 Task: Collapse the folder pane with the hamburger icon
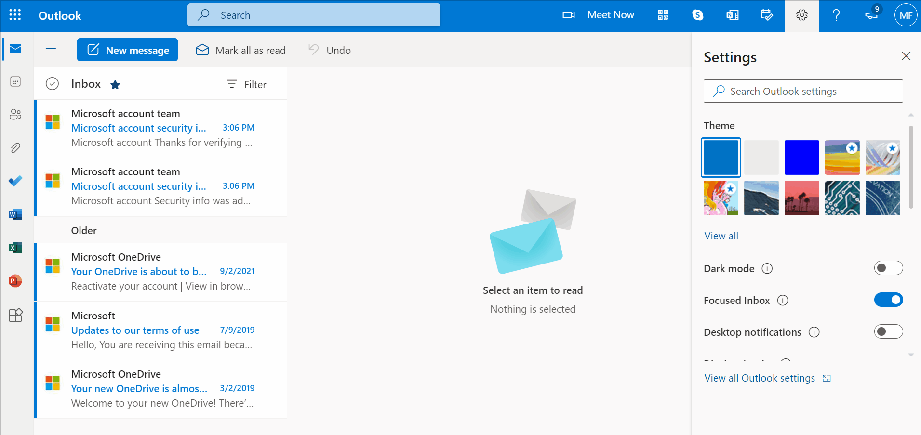(50, 50)
